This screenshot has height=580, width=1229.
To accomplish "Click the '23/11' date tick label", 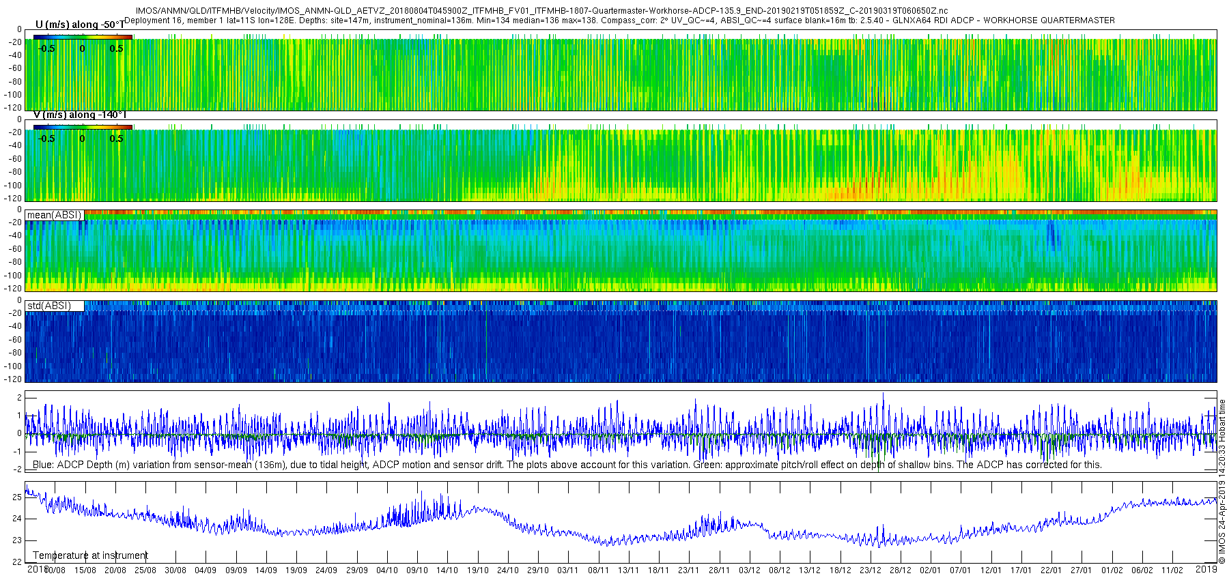I will (x=689, y=570).
